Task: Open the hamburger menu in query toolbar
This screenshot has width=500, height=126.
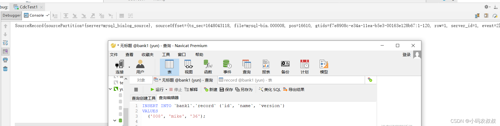Action: tap(136, 90)
